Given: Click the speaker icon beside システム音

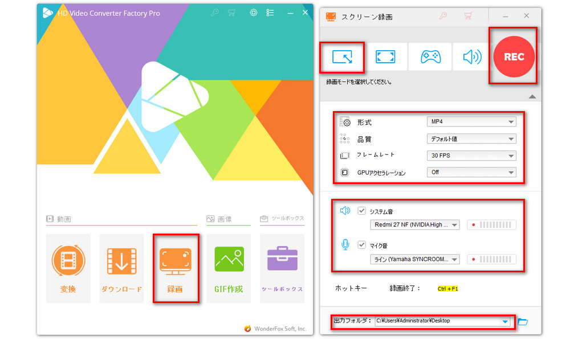Looking at the screenshot, I should [345, 211].
